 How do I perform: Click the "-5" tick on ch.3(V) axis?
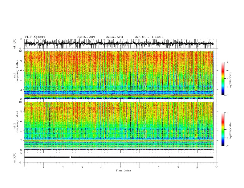tap(21, 163)
